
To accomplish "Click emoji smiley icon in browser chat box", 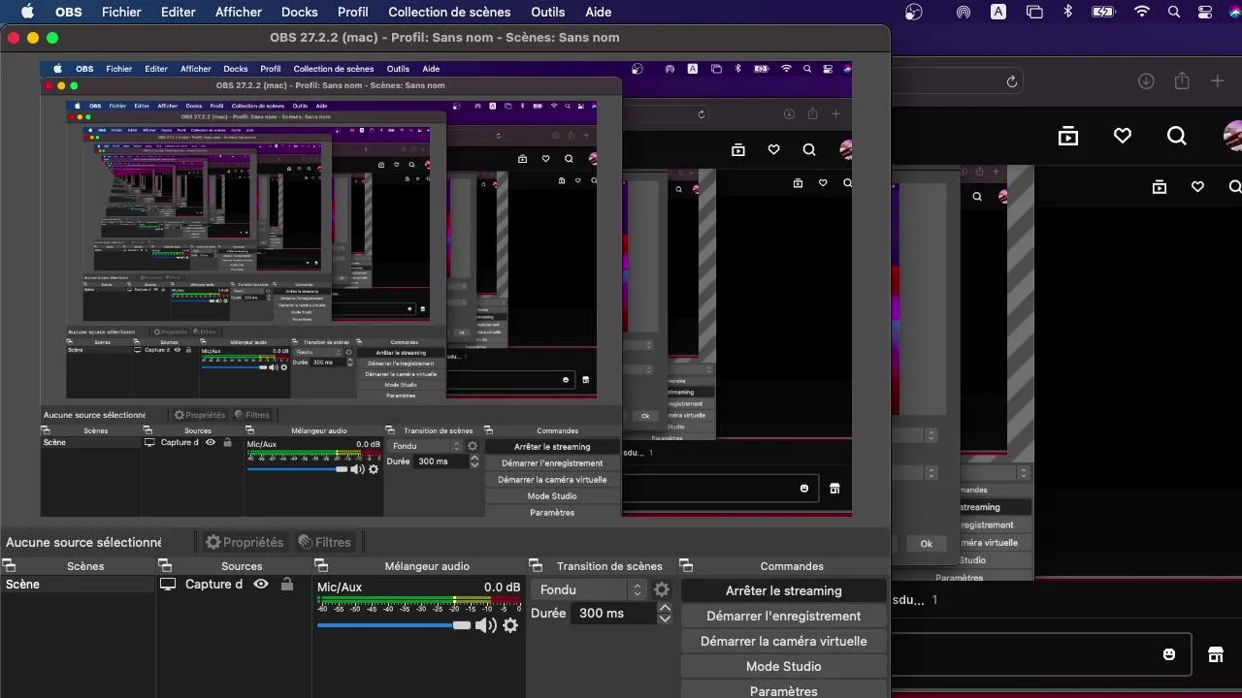I will [1169, 654].
